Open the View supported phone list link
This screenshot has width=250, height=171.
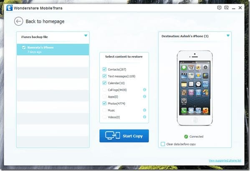225,161
